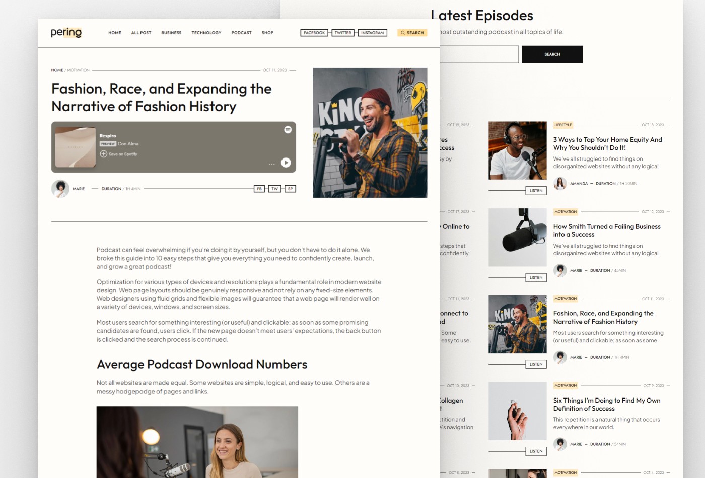This screenshot has width=705, height=478.
Task: Click the episode search input field
Action: 479,54
